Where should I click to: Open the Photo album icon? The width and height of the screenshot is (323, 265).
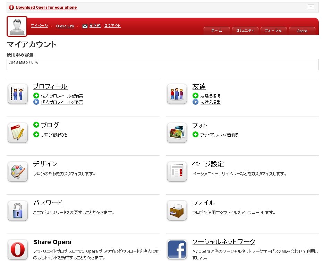pyautogui.click(x=177, y=133)
